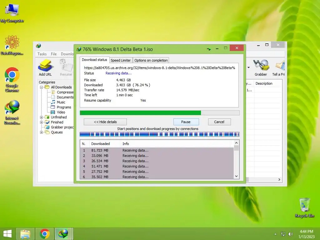Open Internet Download Manager desktop shortcut
This screenshot has width=320, height=240.
(12, 112)
